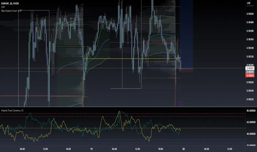Click the date 19 on time axis
Screen dimensions: 257x152
(91, 149)
